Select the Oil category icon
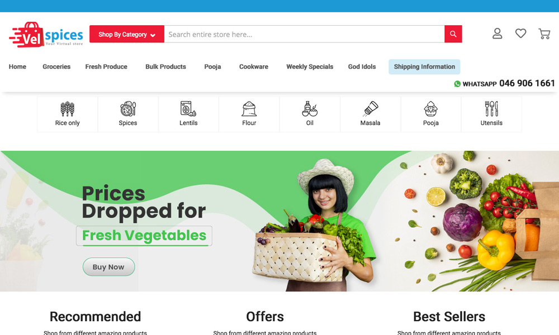The height and width of the screenshot is (335, 559). tap(310, 109)
